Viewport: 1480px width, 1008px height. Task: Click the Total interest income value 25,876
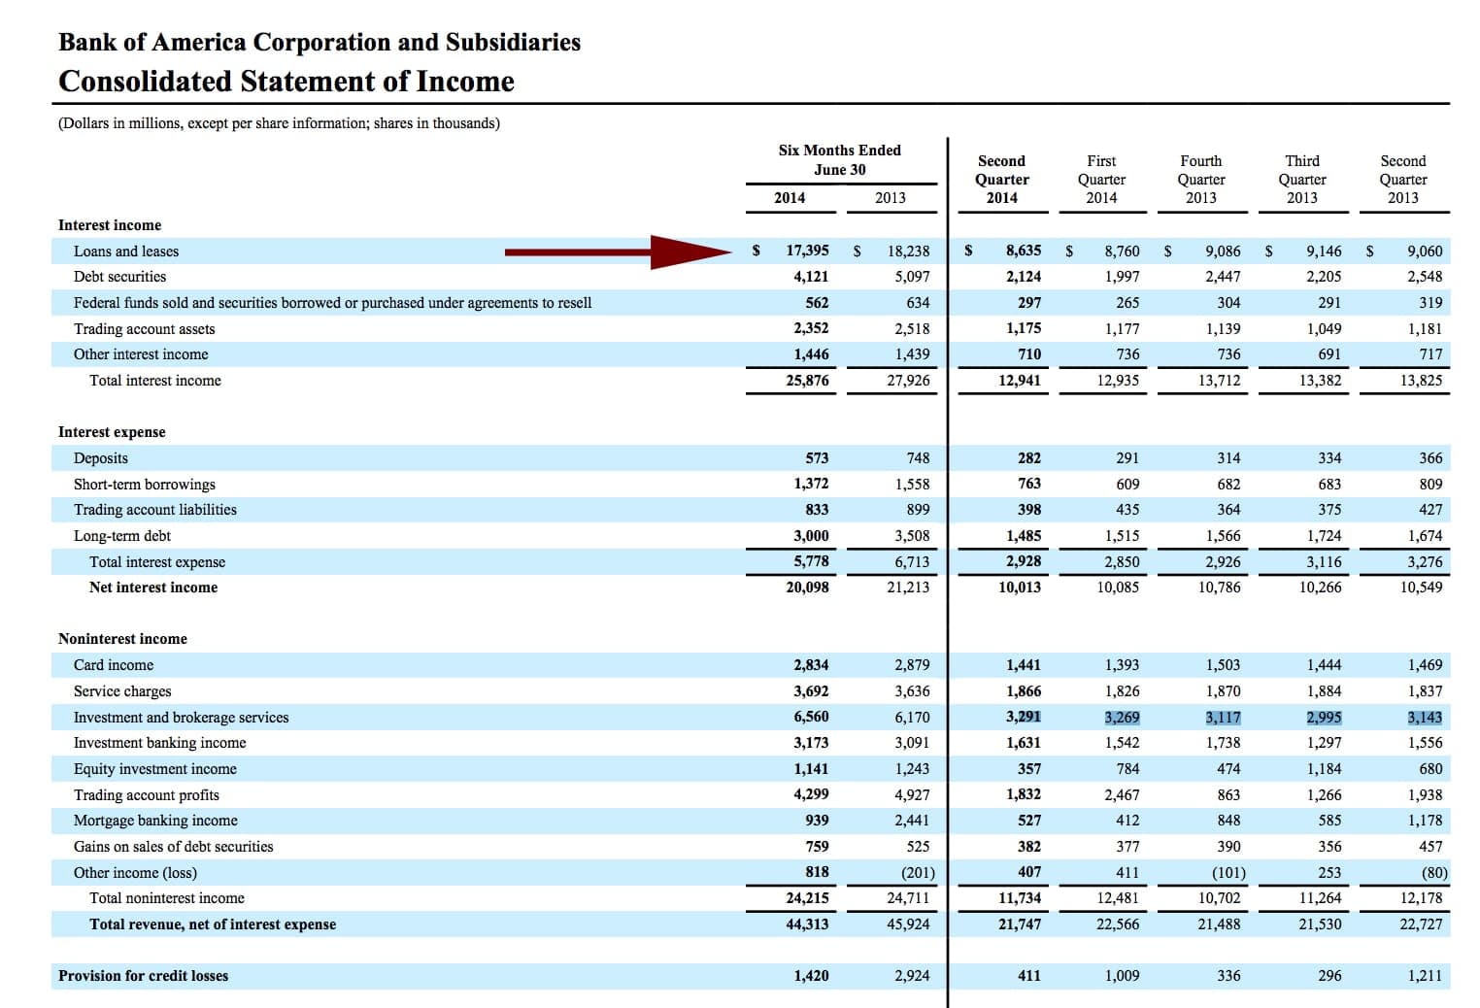click(x=807, y=381)
